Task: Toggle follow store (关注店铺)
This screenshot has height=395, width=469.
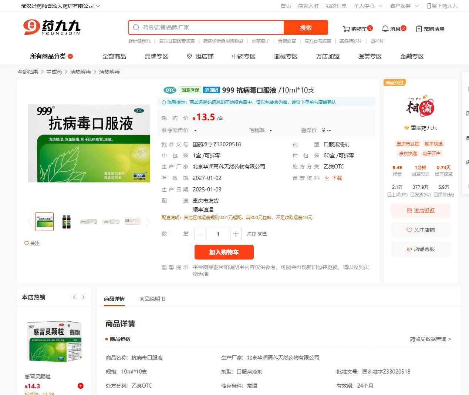Action: (421, 230)
